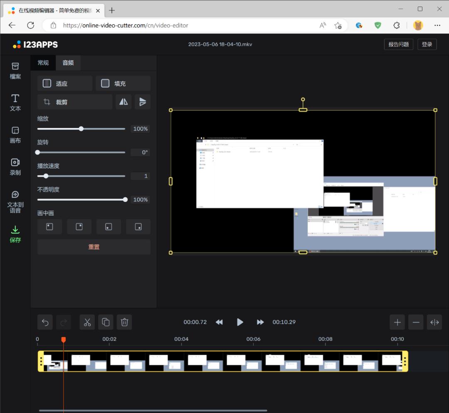Flip video vertically icon
Viewport: 449px width, 413px height.
point(143,102)
